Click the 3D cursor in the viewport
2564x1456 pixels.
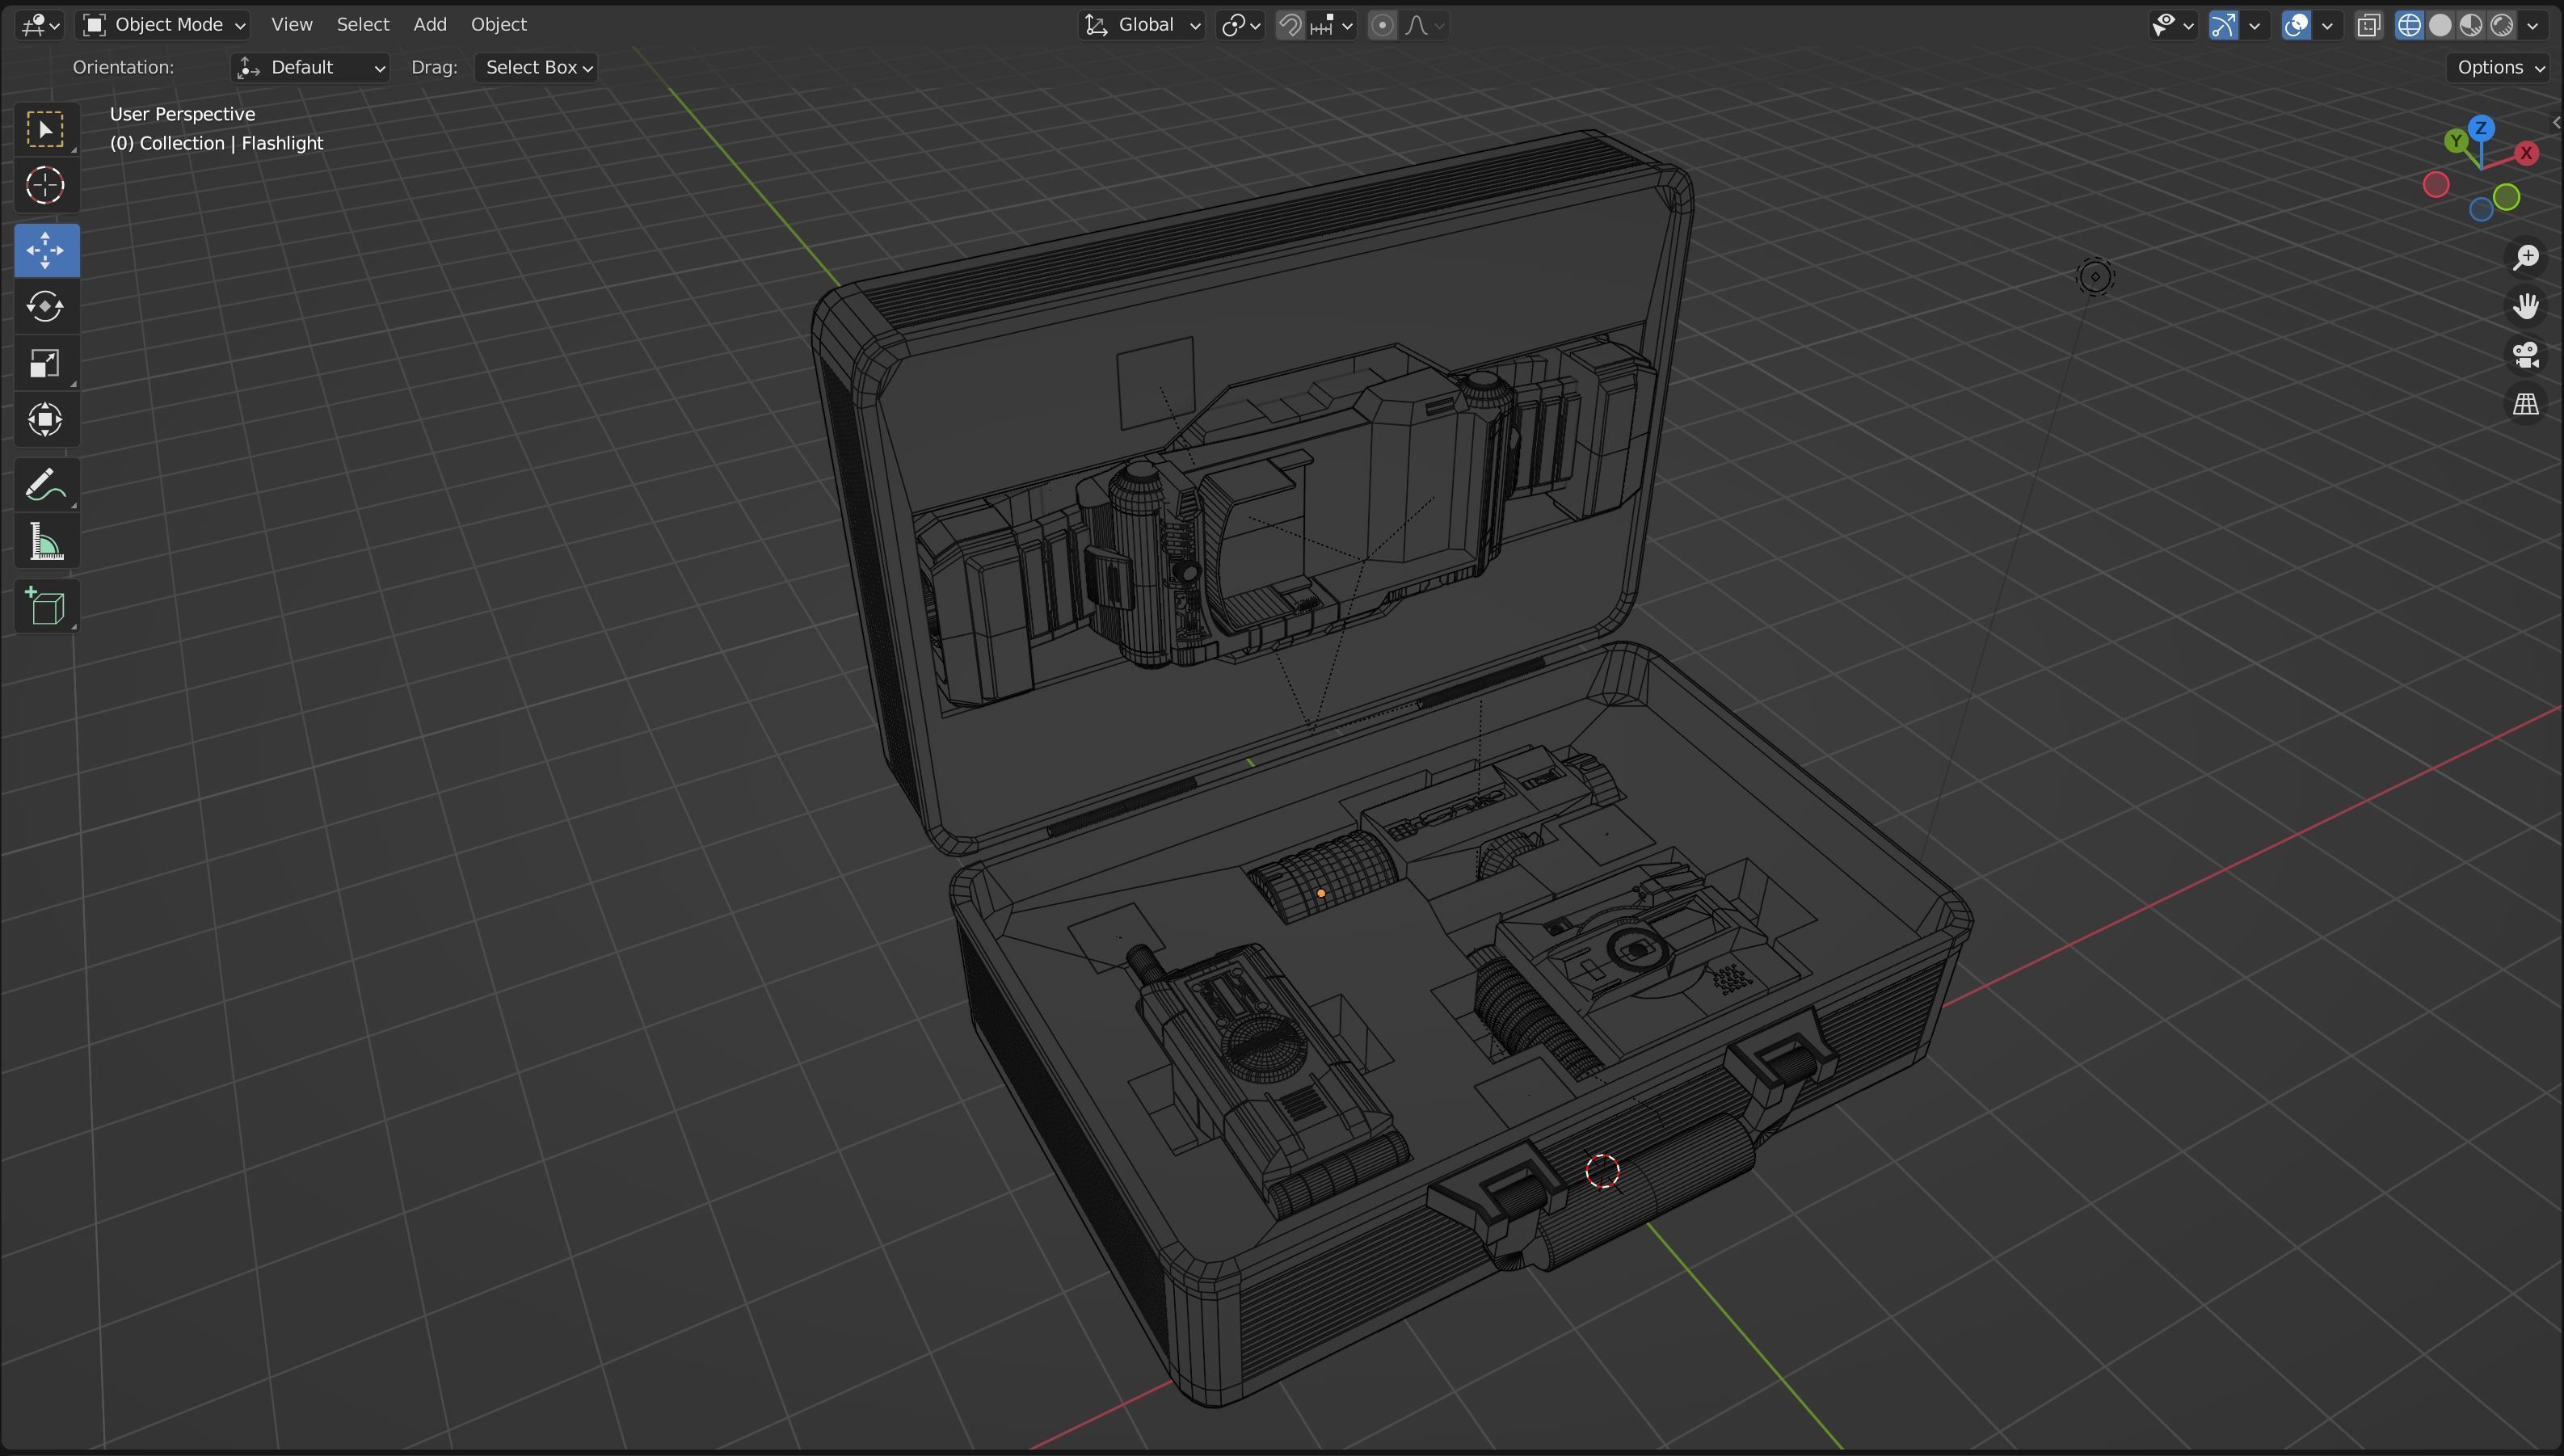pos(1603,1171)
